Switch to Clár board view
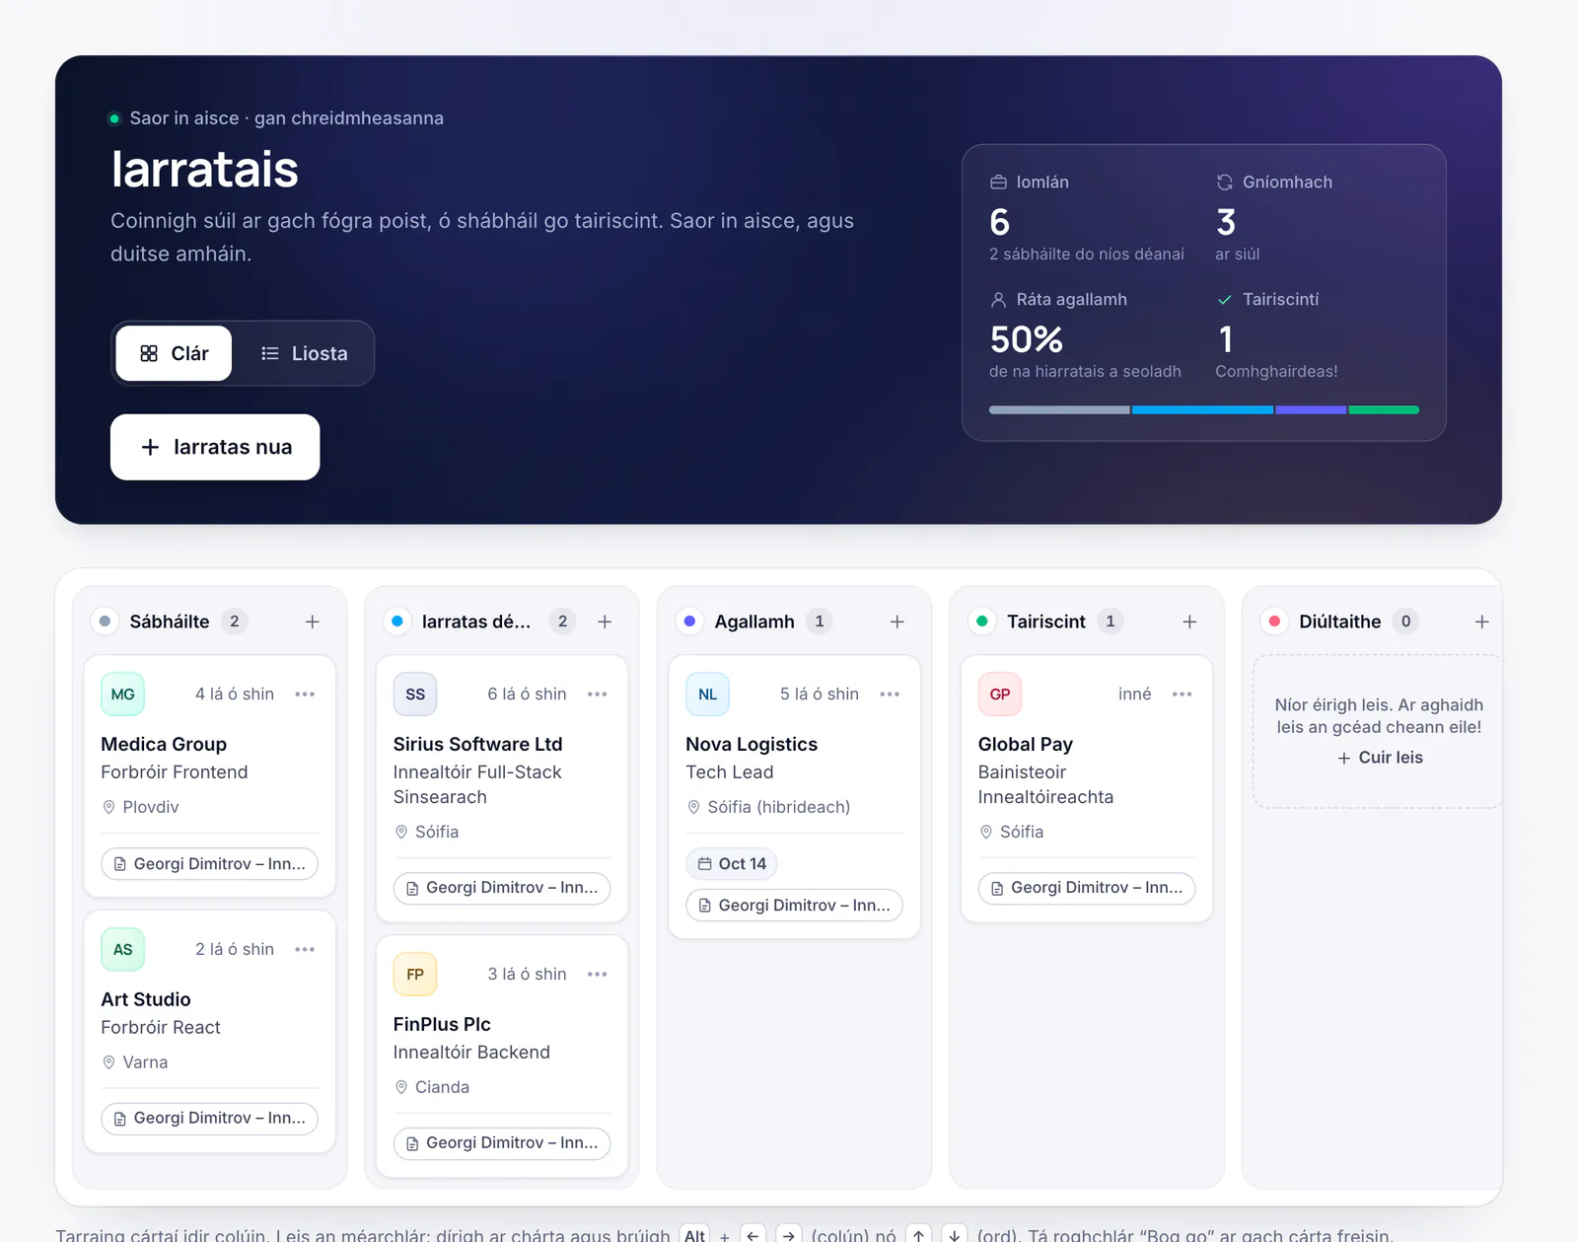1578x1242 pixels. click(174, 353)
